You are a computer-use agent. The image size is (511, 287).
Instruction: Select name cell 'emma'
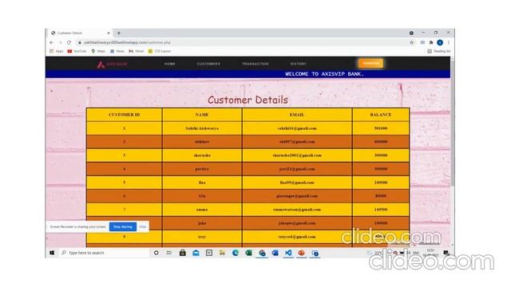click(x=202, y=210)
